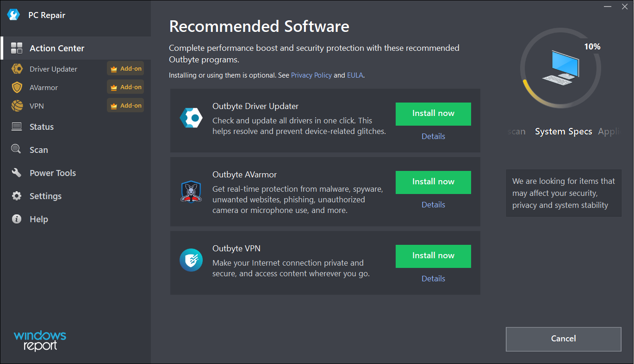Viewport: 634px width, 364px height.
Task: View Details for Outbyte AVarmor
Action: [433, 205]
